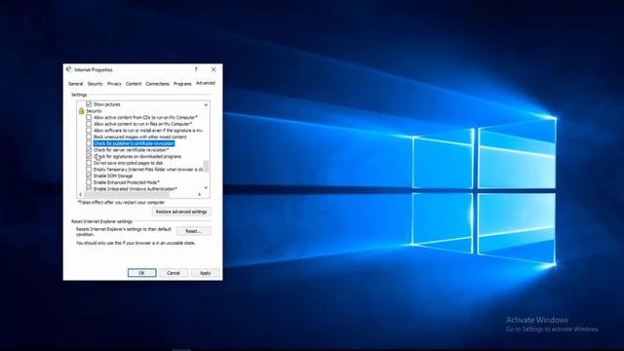Screen dimensions: 624x351
Task: Check Enable Enhanced Protected Mode option
Action: (x=89, y=182)
